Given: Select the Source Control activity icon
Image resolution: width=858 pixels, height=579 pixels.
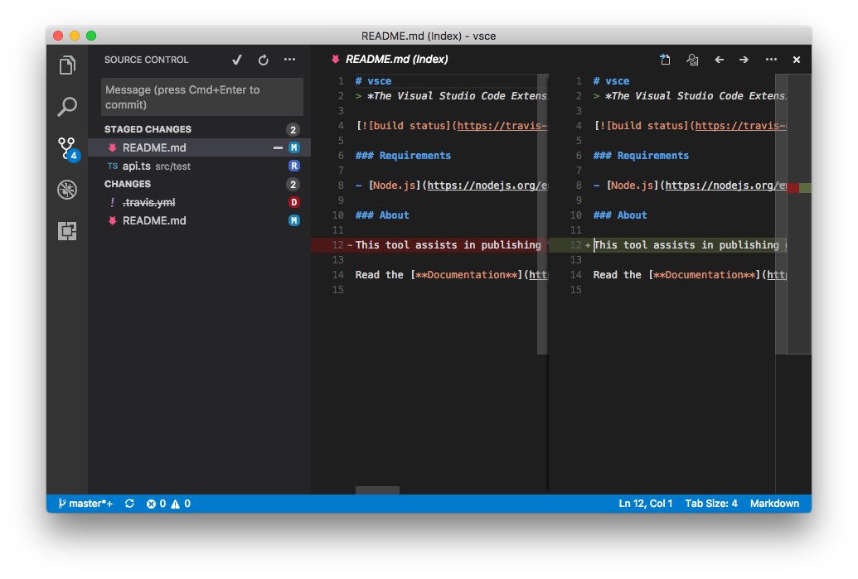Looking at the screenshot, I should (x=68, y=149).
